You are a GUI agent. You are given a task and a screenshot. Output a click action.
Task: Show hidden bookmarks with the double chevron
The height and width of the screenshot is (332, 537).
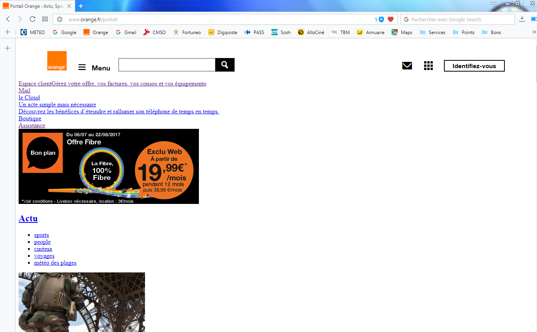[x=534, y=32]
